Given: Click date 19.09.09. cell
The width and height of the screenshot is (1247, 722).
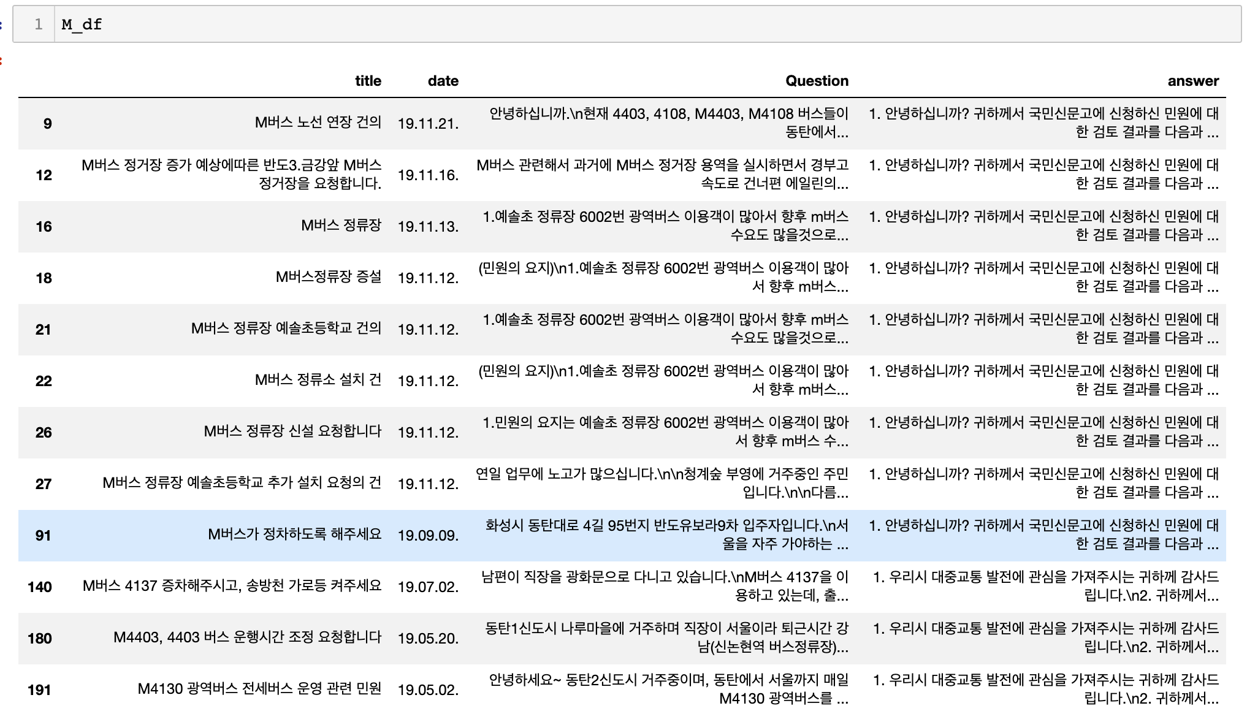Looking at the screenshot, I should click(428, 536).
